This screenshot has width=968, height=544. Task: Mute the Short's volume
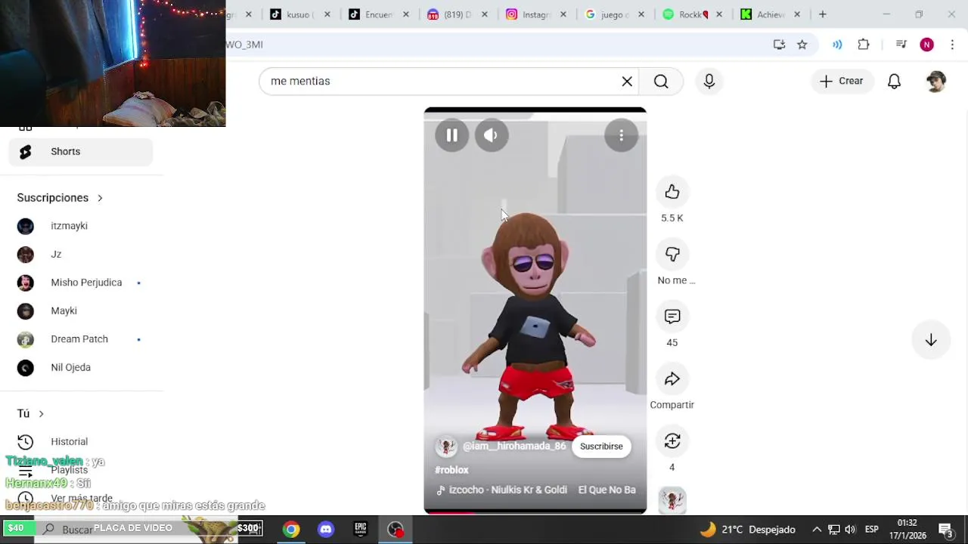[491, 135]
